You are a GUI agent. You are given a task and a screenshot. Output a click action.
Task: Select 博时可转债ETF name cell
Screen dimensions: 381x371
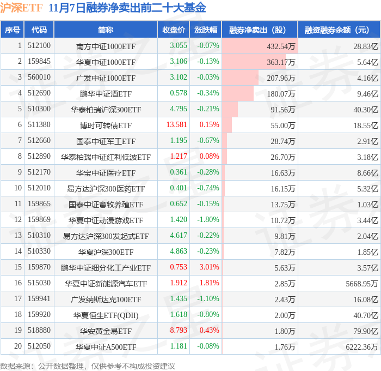click(106, 125)
